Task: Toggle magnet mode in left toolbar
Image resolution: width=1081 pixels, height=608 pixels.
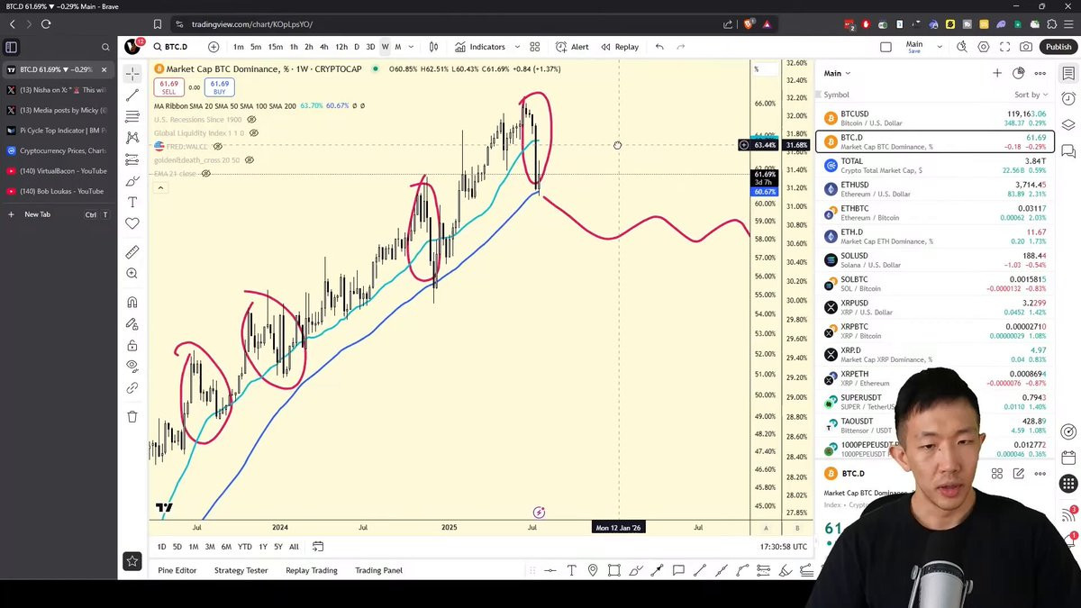Action: click(x=132, y=303)
